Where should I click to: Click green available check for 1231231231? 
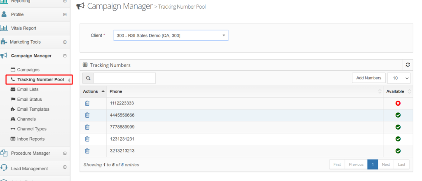pyautogui.click(x=398, y=139)
